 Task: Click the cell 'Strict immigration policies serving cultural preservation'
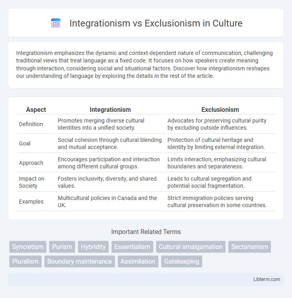pyautogui.click(x=220, y=202)
